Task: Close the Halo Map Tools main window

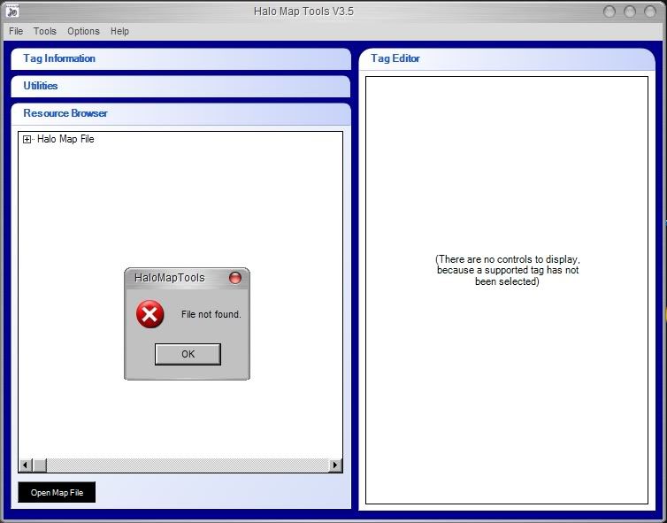Action: click(x=650, y=12)
